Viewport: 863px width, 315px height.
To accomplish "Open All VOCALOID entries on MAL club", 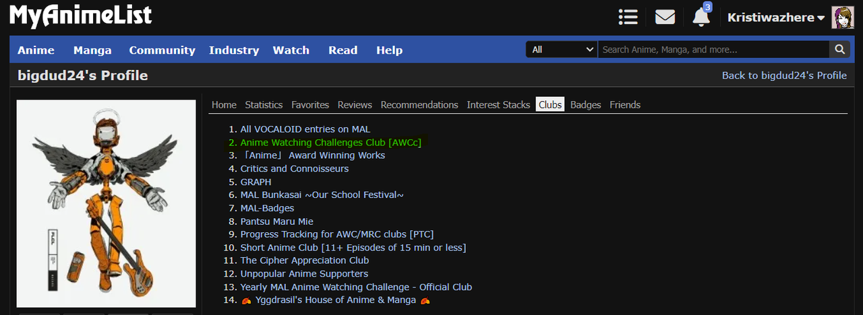I will click(x=305, y=129).
